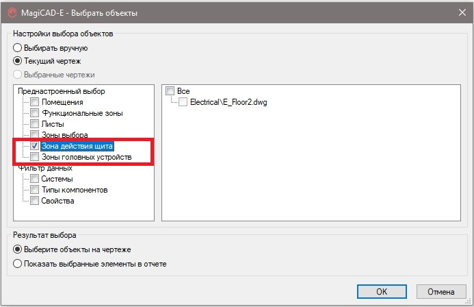Select the 'Текущий чертеж' radio option

tap(18, 61)
